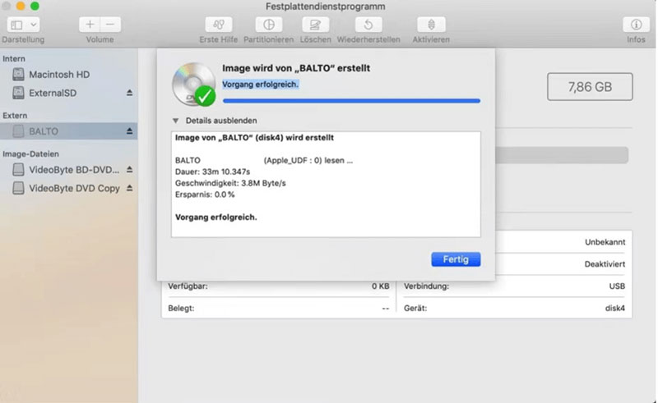Click the remove volume minus button

[x=111, y=25]
